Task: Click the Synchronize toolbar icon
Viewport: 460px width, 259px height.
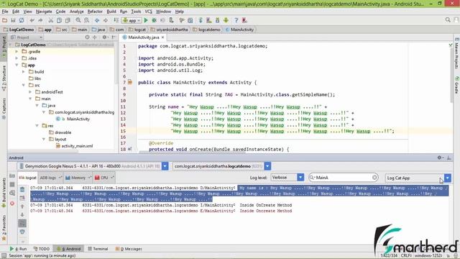Action: click(22, 20)
